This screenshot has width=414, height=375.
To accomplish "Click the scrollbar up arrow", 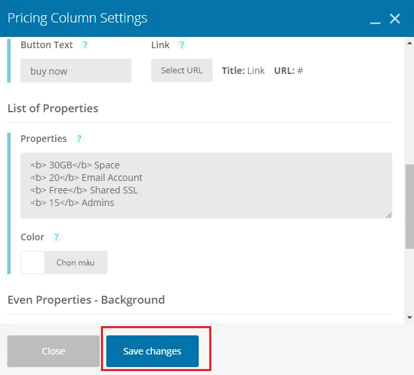I will tap(409, 43).
